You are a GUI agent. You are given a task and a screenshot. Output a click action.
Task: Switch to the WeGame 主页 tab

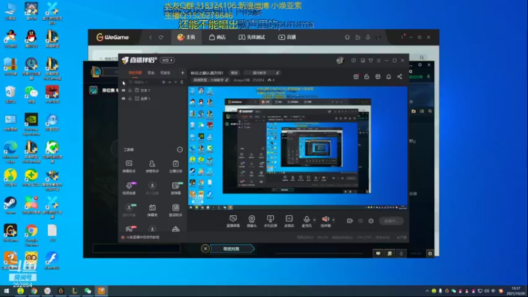pyautogui.click(x=186, y=38)
